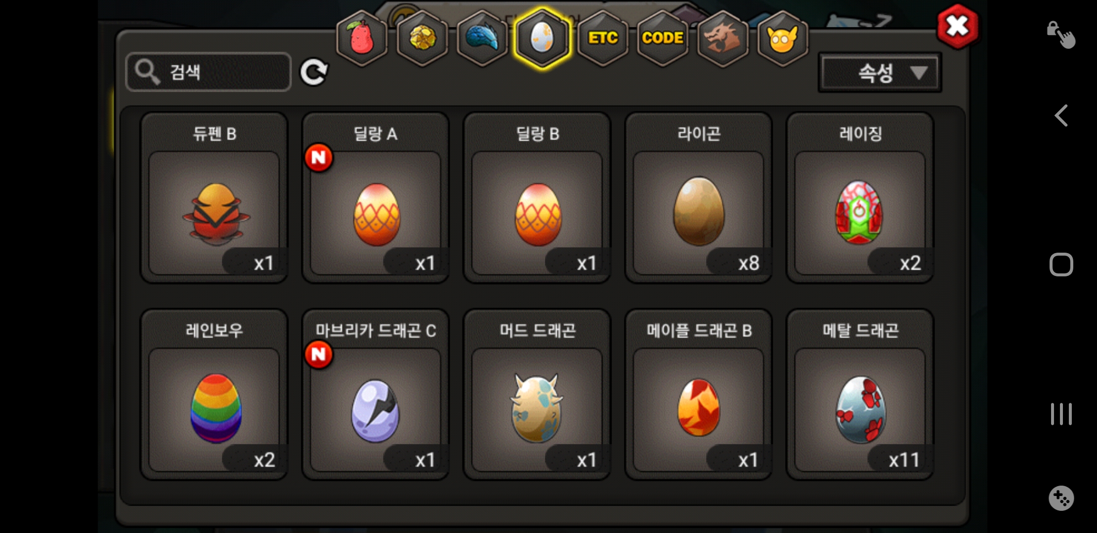This screenshot has width=1097, height=533.
Task: Pick the 마브리카 드래곤 C cracked egg
Action: (x=376, y=395)
